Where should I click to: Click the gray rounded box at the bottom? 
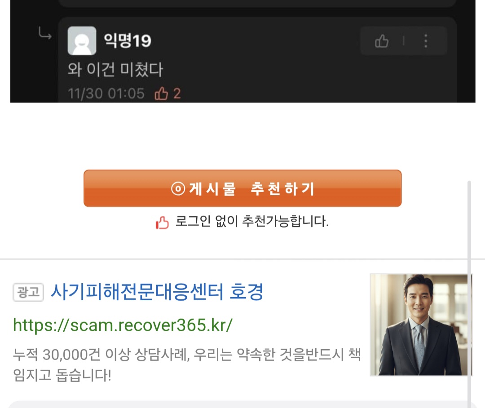coord(238,404)
